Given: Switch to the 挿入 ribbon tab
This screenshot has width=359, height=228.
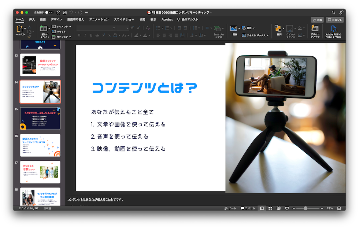Looking at the screenshot, I should (x=32, y=19).
